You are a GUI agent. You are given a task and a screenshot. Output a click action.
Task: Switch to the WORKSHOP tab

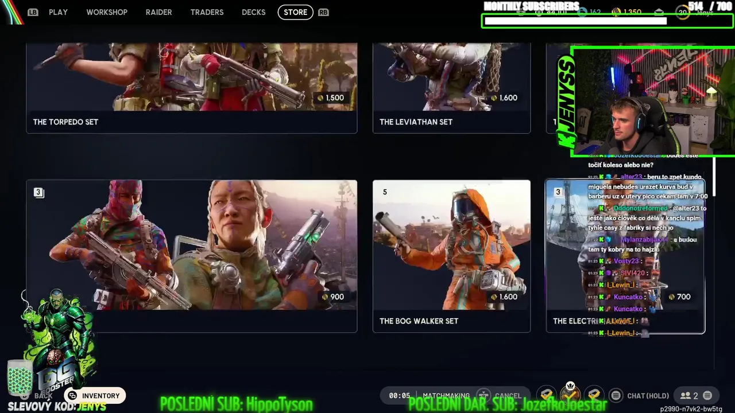pos(107,12)
